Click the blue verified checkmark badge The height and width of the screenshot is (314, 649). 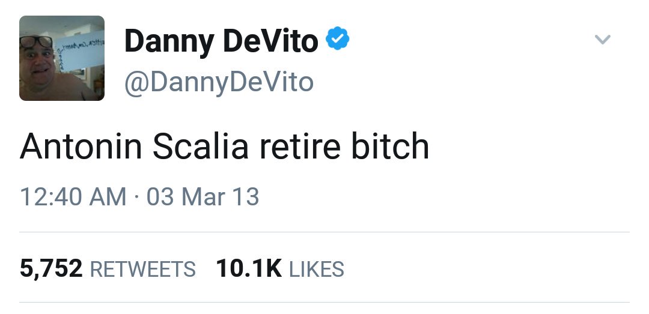pos(338,40)
